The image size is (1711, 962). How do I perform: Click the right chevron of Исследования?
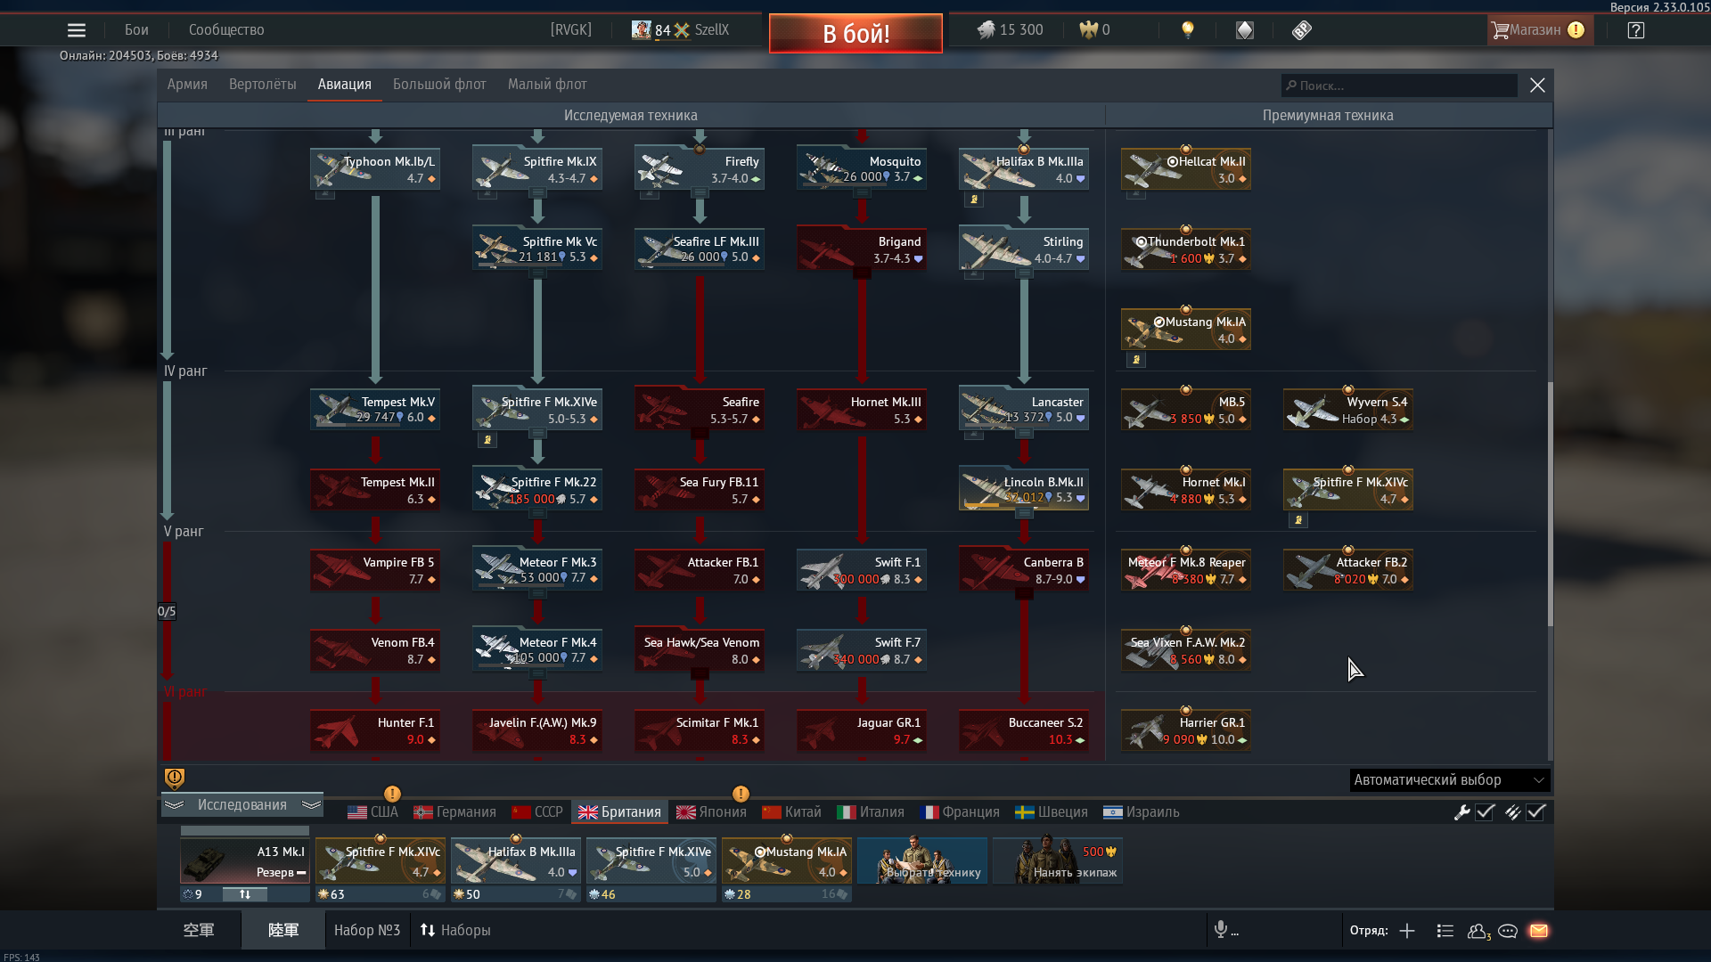[311, 804]
